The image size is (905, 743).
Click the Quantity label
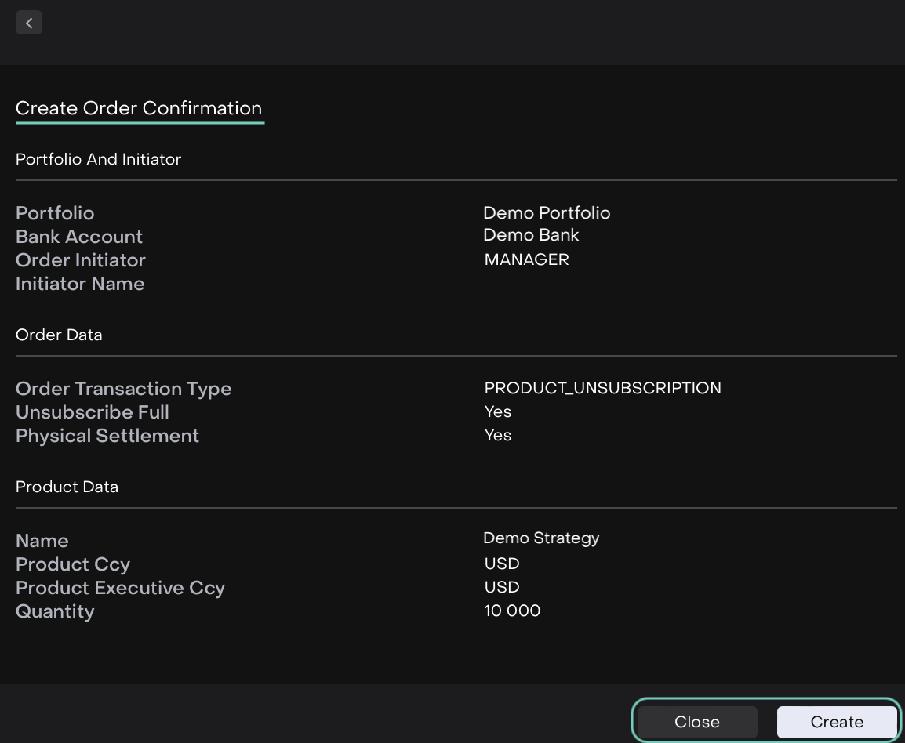(55, 611)
